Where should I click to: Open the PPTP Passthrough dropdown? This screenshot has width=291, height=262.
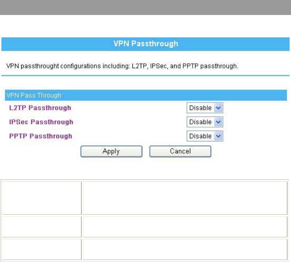(205, 136)
